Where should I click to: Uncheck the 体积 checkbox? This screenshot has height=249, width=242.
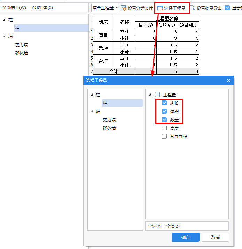(x=164, y=112)
